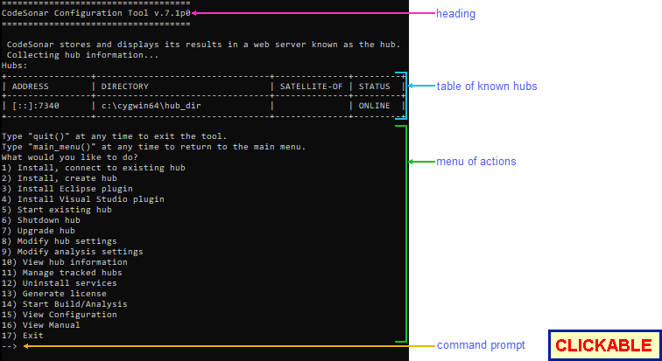Click the 'Type "quit()"' instruction line

click(x=115, y=136)
